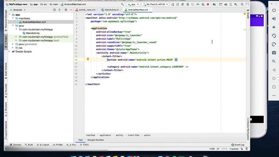Image resolution: width=279 pixels, height=157 pixels.
Task: Click the emulator power button
Action: click(274, 10)
